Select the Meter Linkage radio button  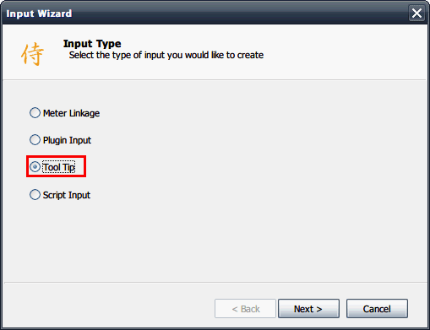[x=35, y=113]
